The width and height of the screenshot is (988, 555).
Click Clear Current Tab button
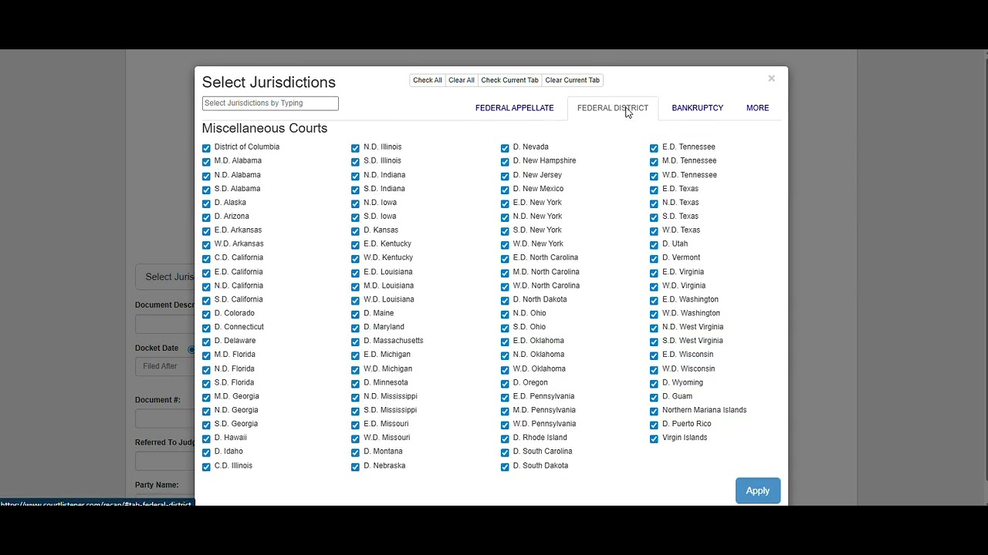pyautogui.click(x=572, y=80)
